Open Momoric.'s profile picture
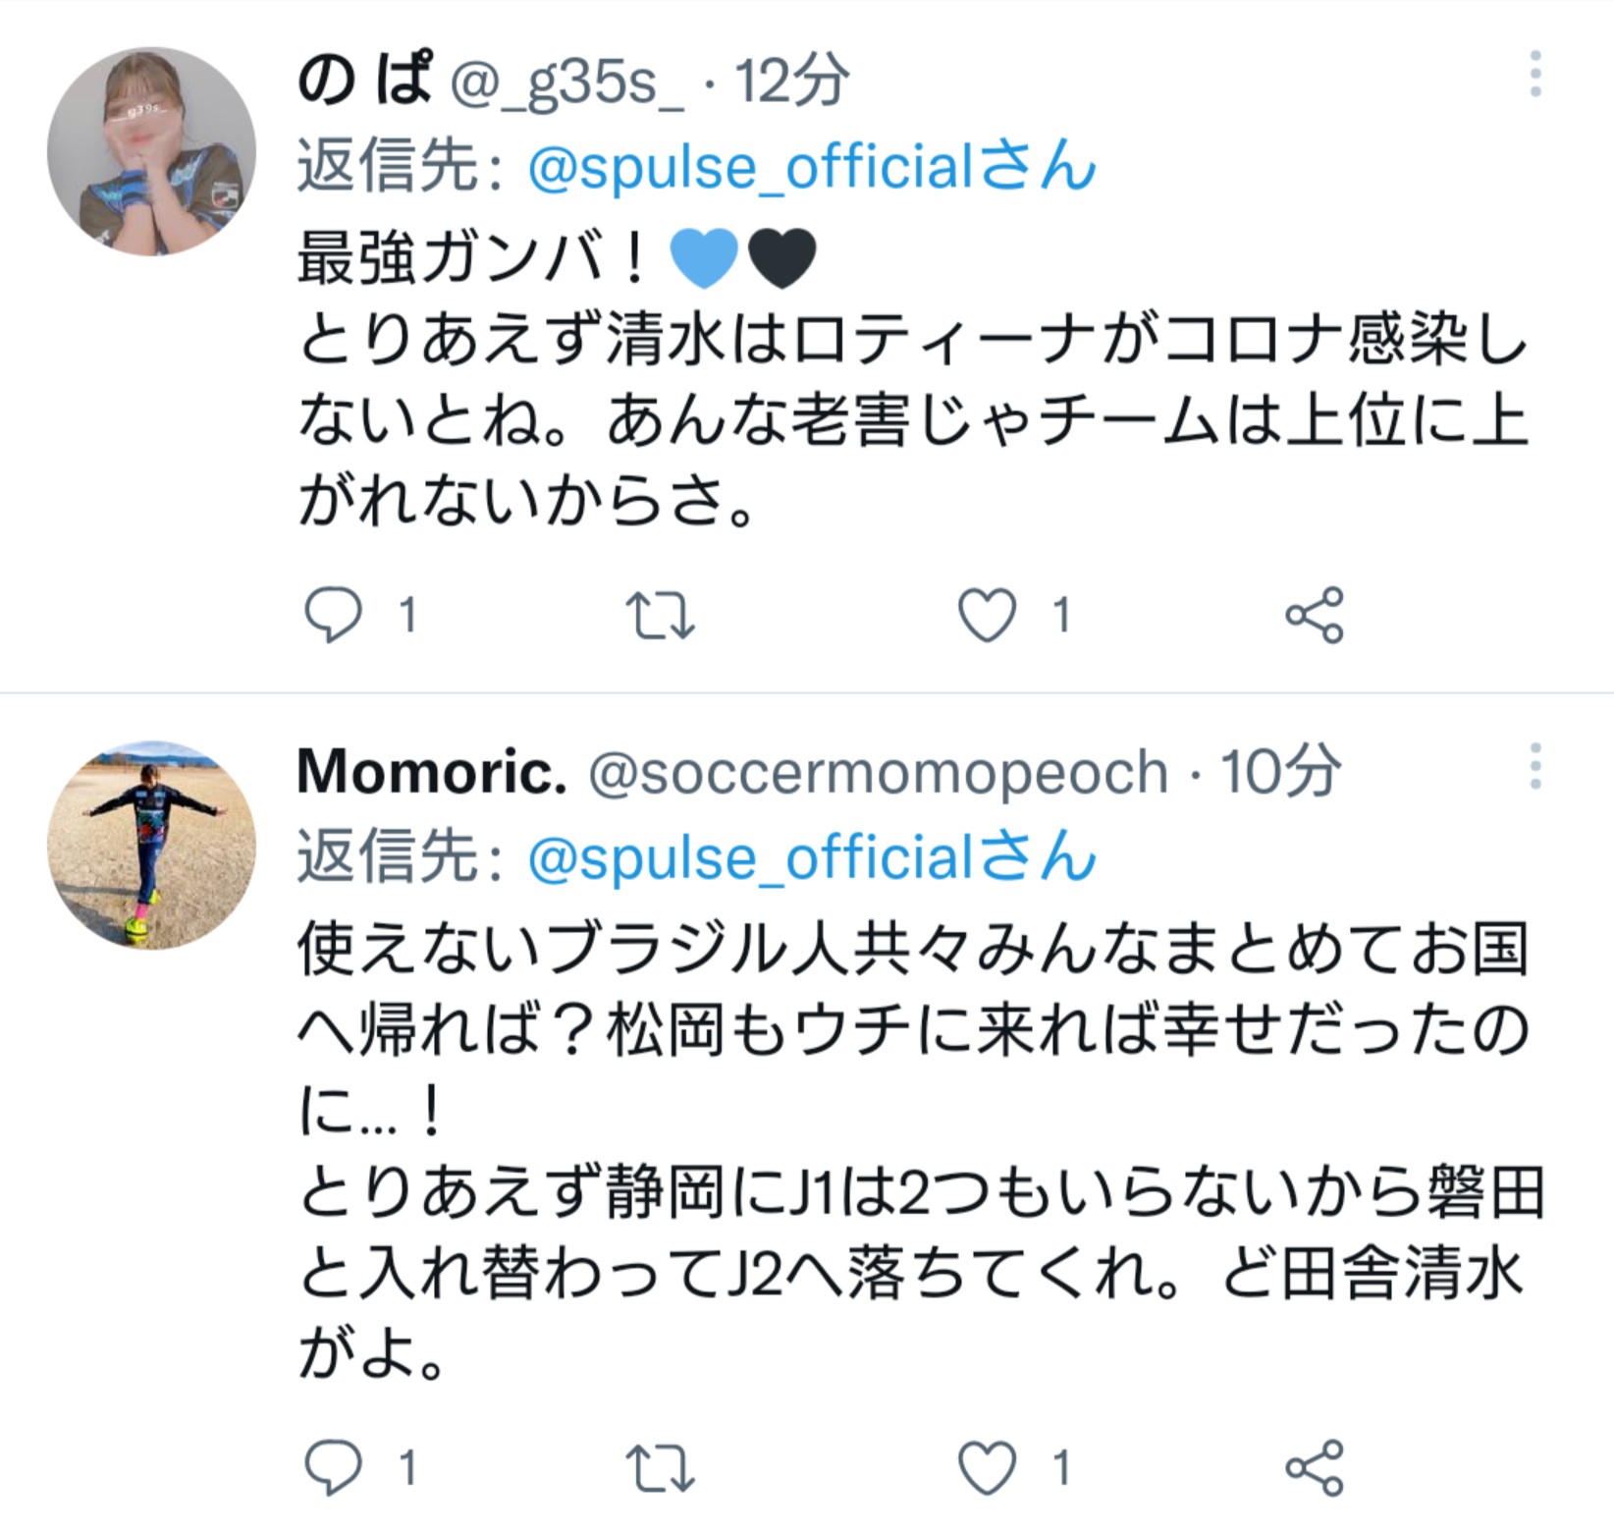This screenshot has width=1614, height=1537. coord(151,845)
